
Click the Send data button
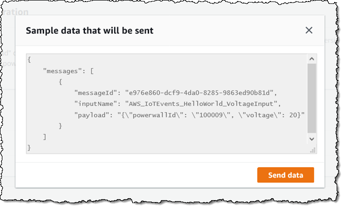pyautogui.click(x=285, y=175)
